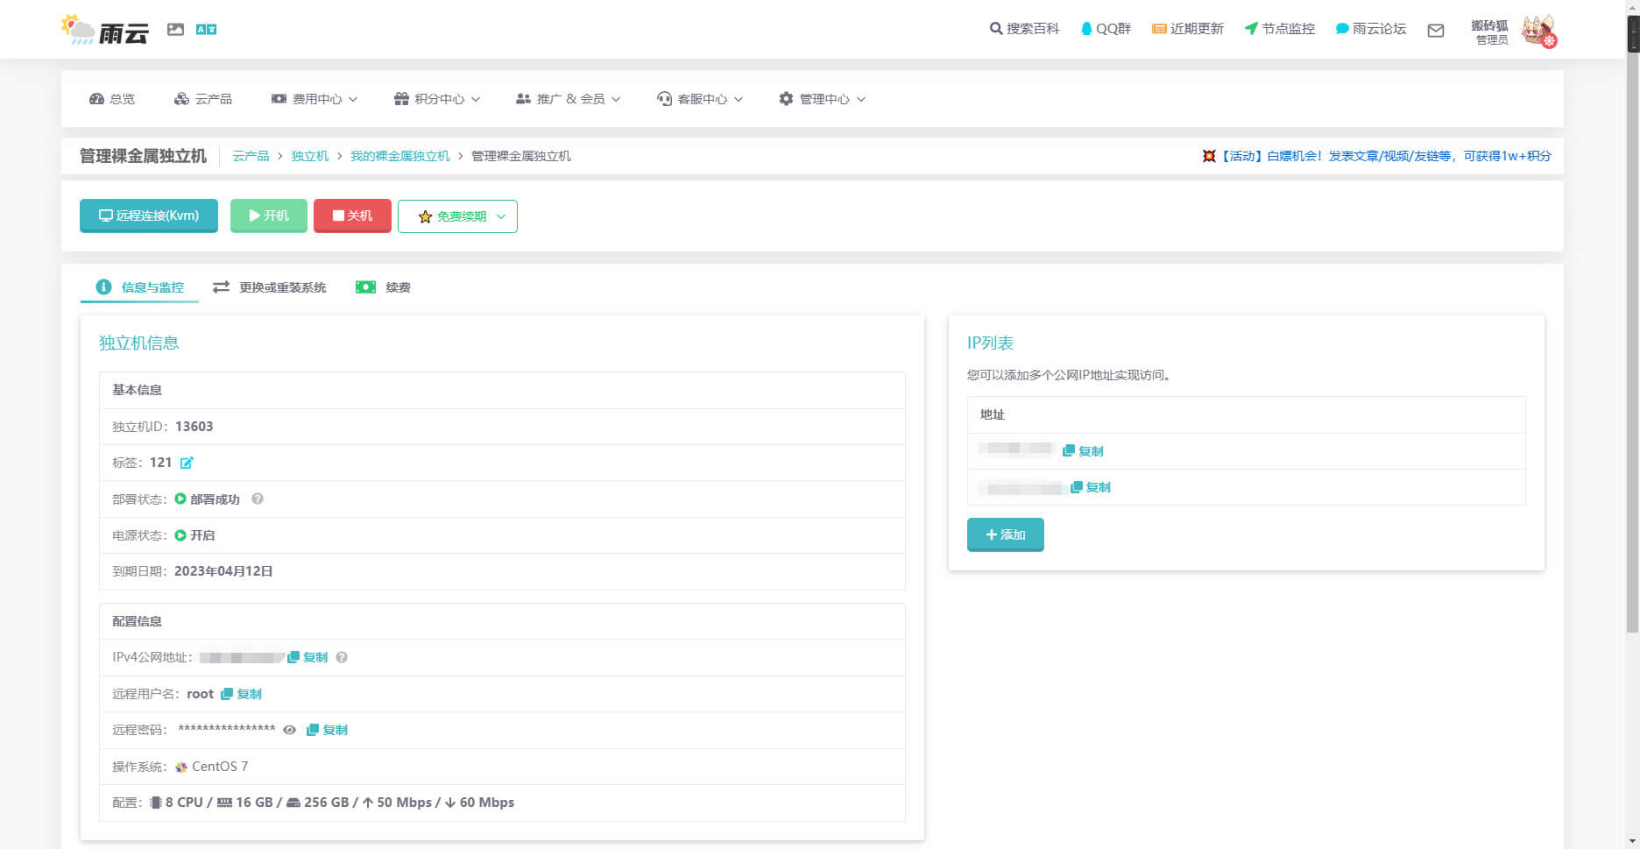Image resolution: width=1640 pixels, height=849 pixels.
Task: Switch to 更换或重装系统 tab
Action: tap(270, 287)
